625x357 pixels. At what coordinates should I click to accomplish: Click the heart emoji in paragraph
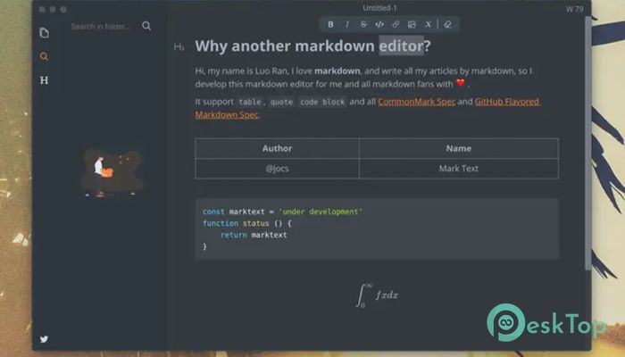coord(461,83)
